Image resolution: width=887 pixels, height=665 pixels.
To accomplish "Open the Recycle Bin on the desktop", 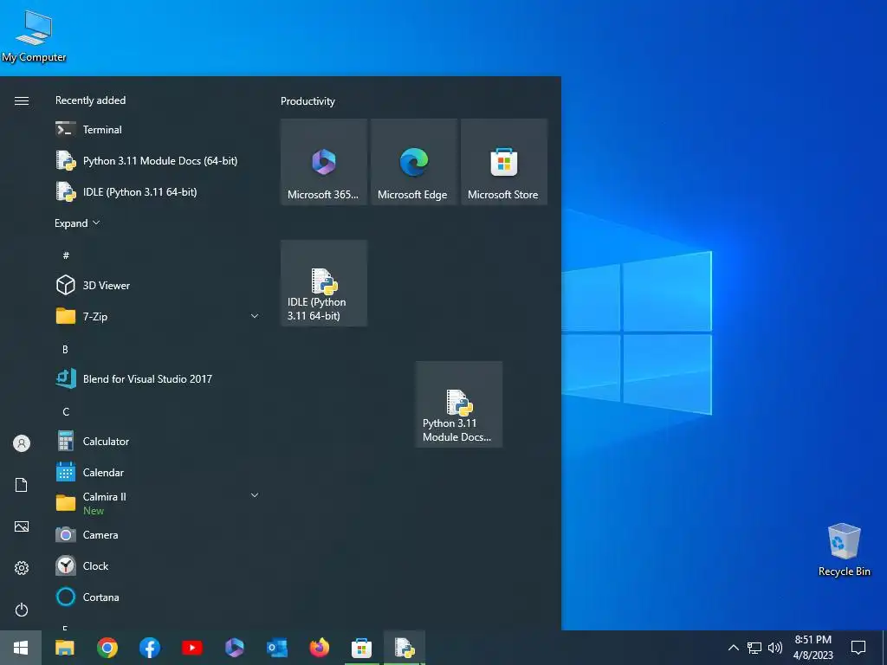I will pyautogui.click(x=844, y=550).
